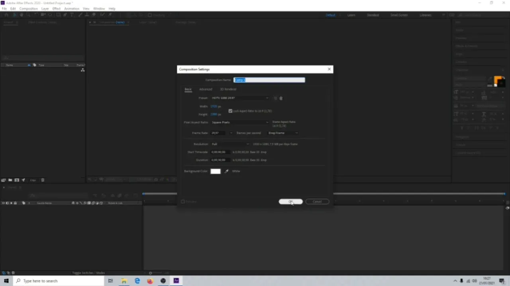Viewport: 510px width, 286px height.
Task: Click Toggle Switches / Modes button
Action: click(x=88, y=273)
